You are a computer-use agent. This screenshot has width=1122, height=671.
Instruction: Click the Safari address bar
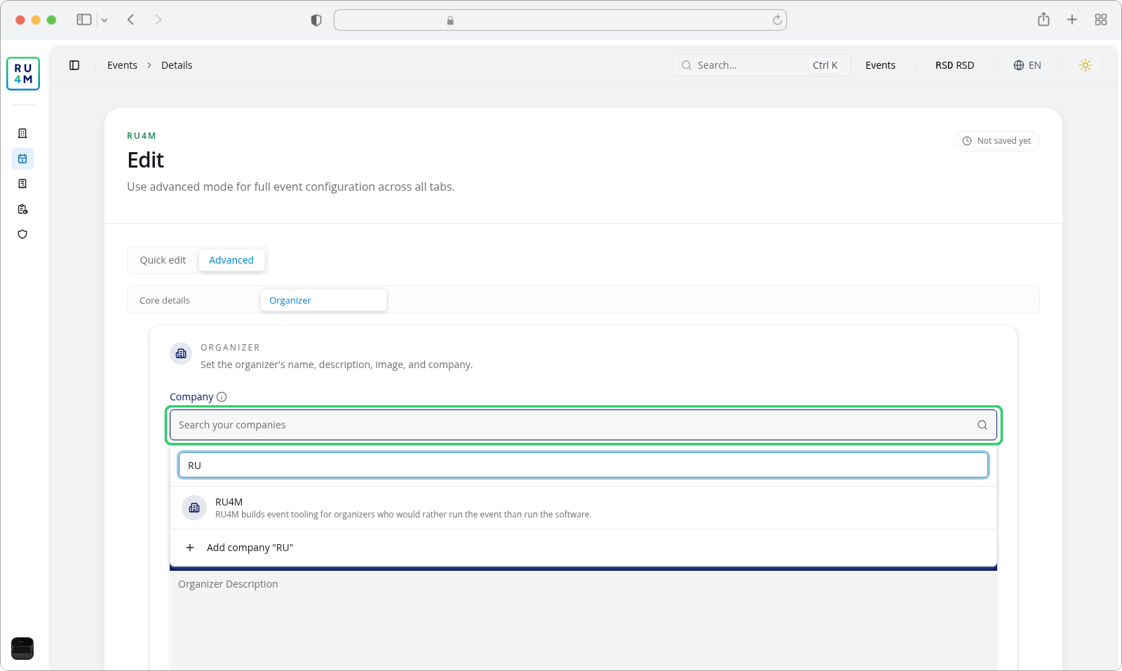point(560,20)
